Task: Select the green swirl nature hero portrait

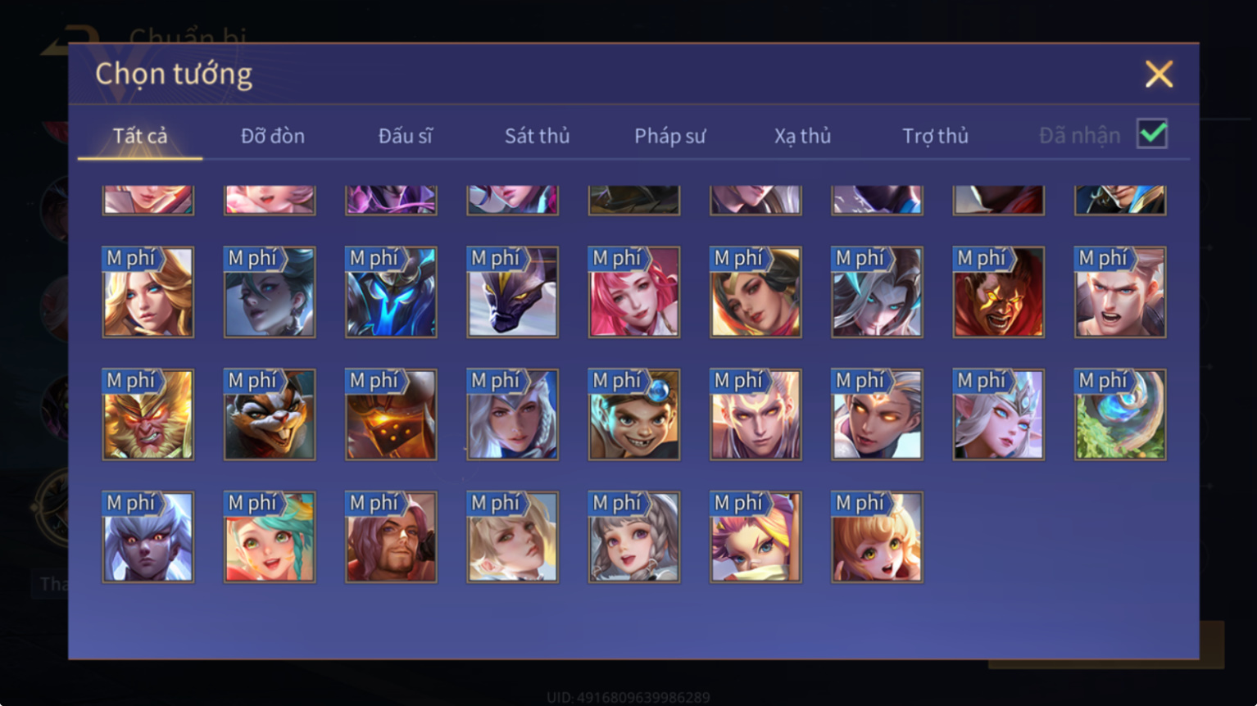Action: (x=1120, y=414)
